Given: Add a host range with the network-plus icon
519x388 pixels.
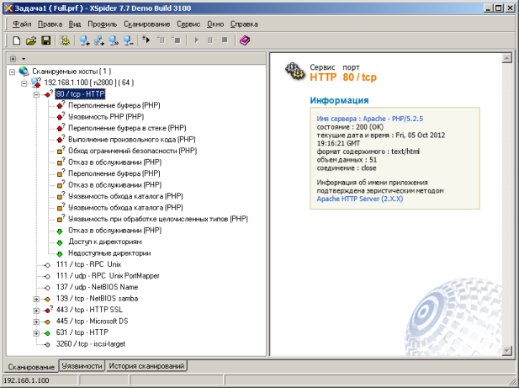Looking at the screenshot, I should (x=99, y=40).
